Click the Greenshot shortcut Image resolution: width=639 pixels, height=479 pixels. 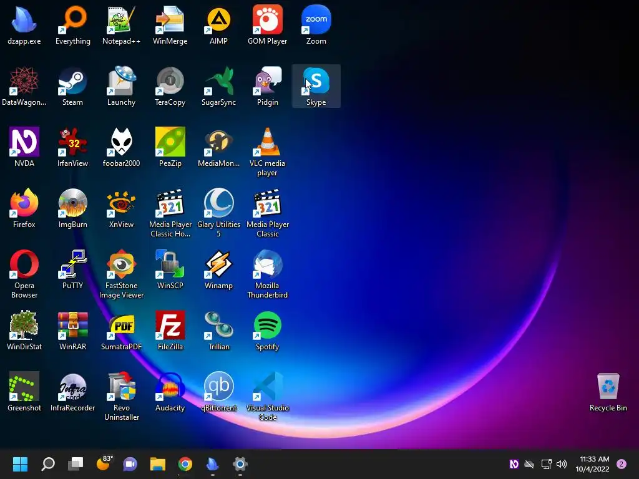coord(24,391)
